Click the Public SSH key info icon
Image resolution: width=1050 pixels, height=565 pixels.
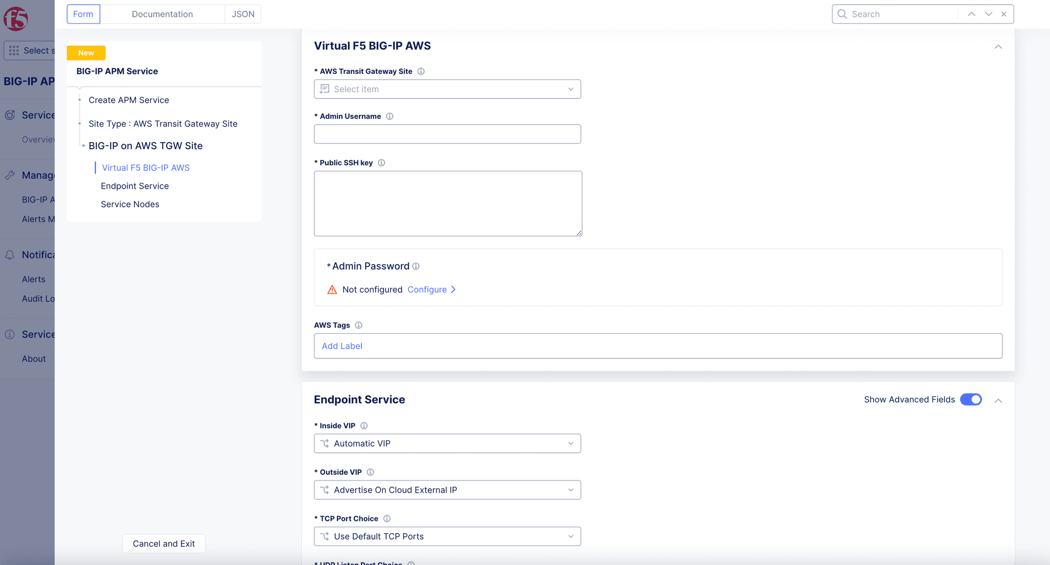tap(381, 163)
